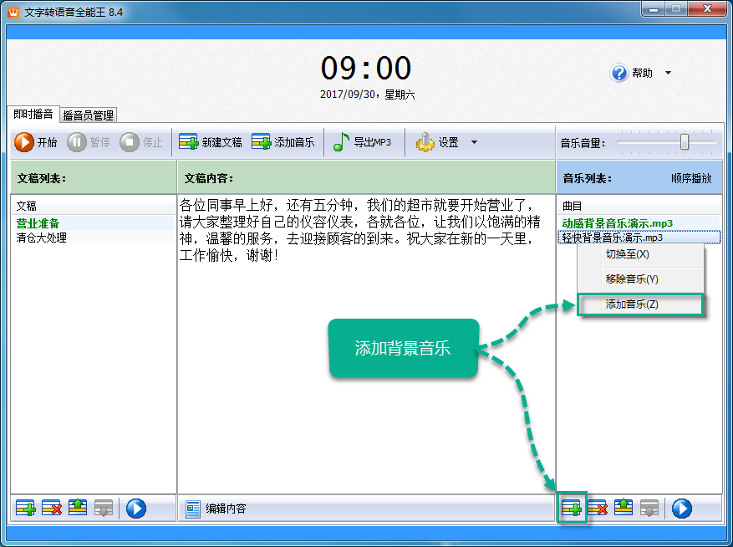
Task: Minimize the application window
Action: 654,9
